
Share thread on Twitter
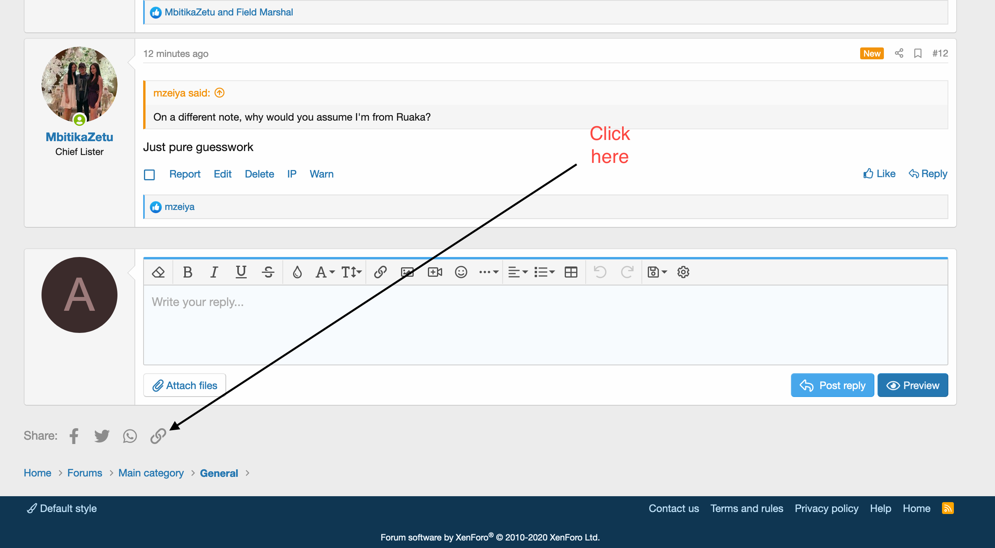tap(102, 436)
